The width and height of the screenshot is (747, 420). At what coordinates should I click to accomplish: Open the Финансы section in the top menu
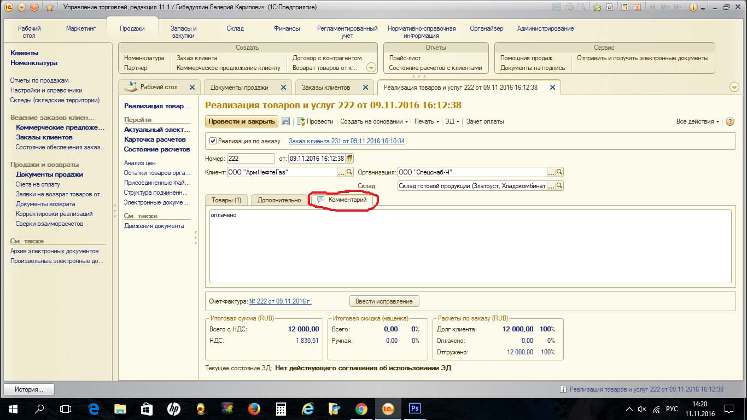287,28
